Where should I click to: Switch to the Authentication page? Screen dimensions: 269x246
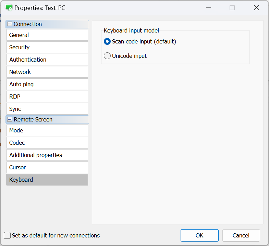click(47, 60)
